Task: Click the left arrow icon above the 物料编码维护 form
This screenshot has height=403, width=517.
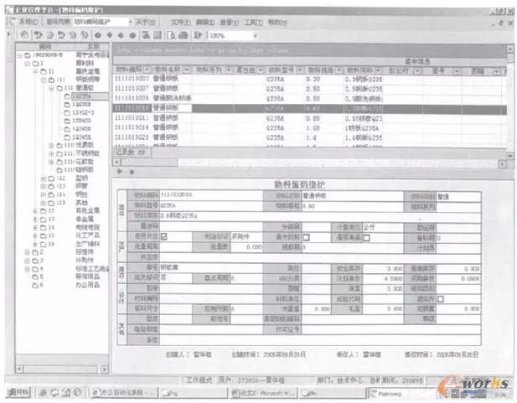Action: point(120,171)
